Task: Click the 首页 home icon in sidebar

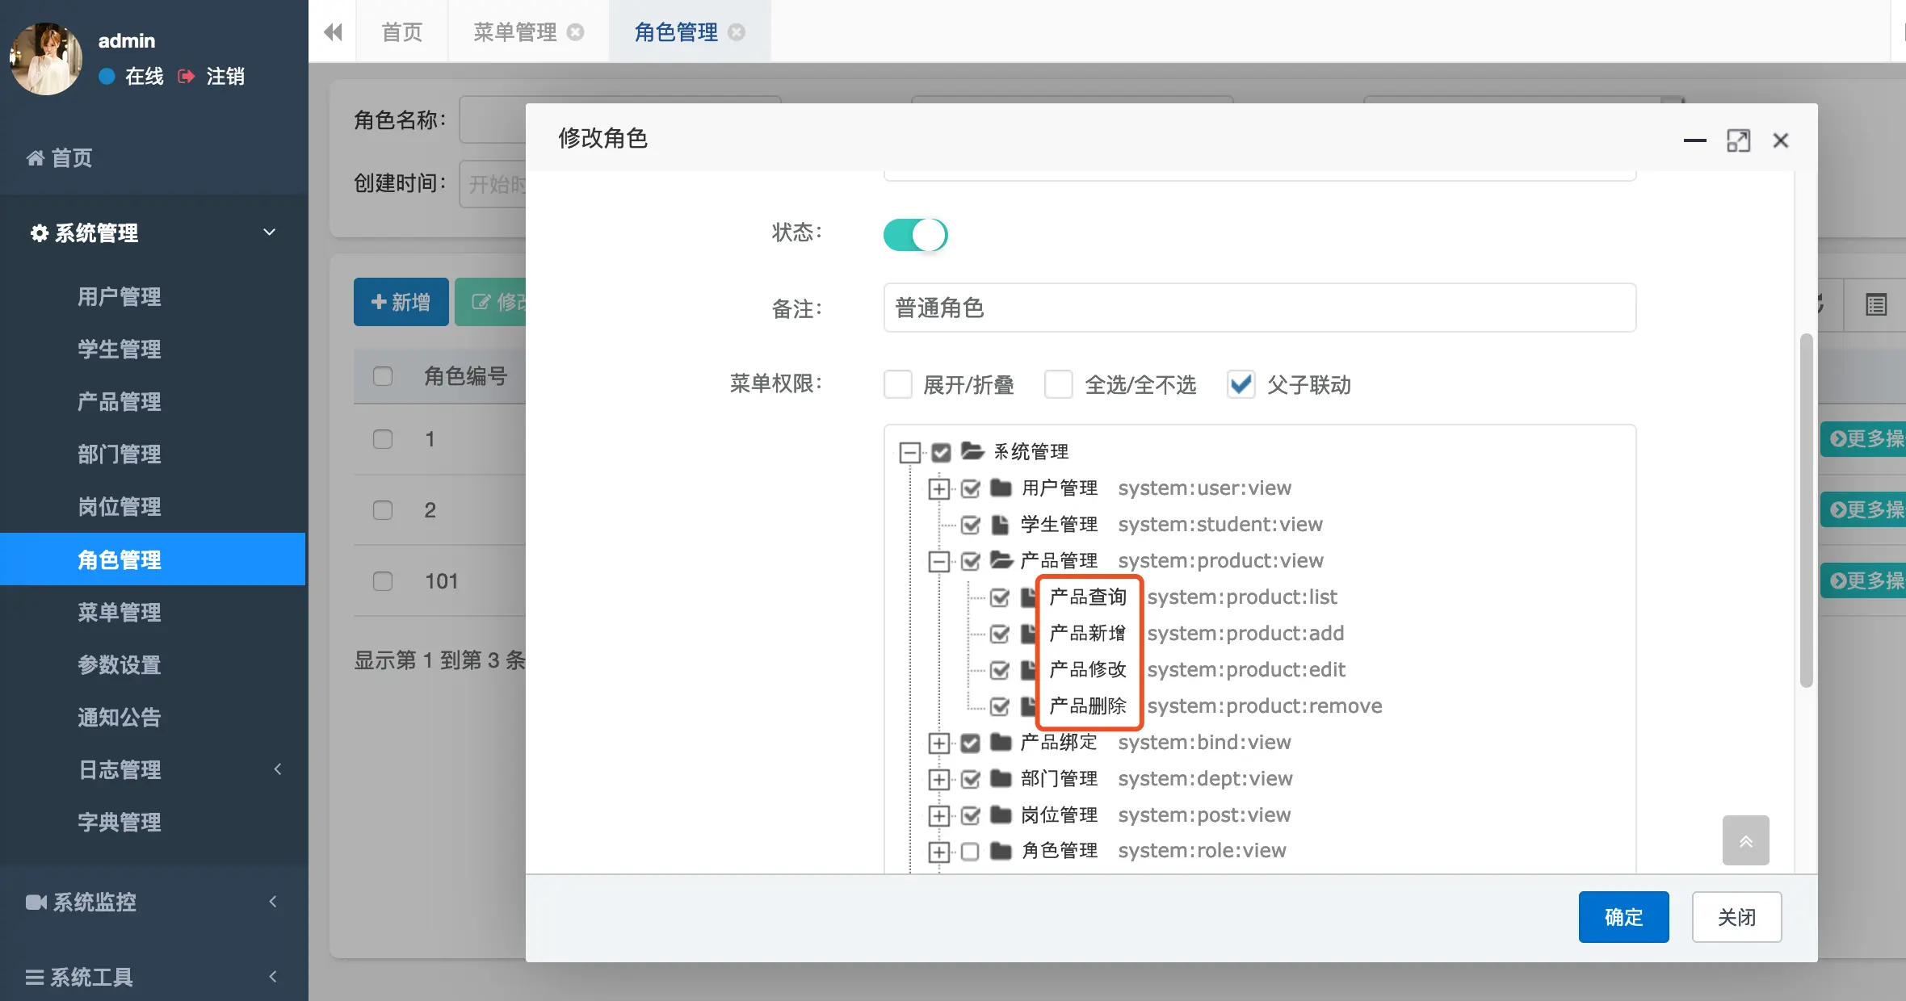Action: pos(36,158)
